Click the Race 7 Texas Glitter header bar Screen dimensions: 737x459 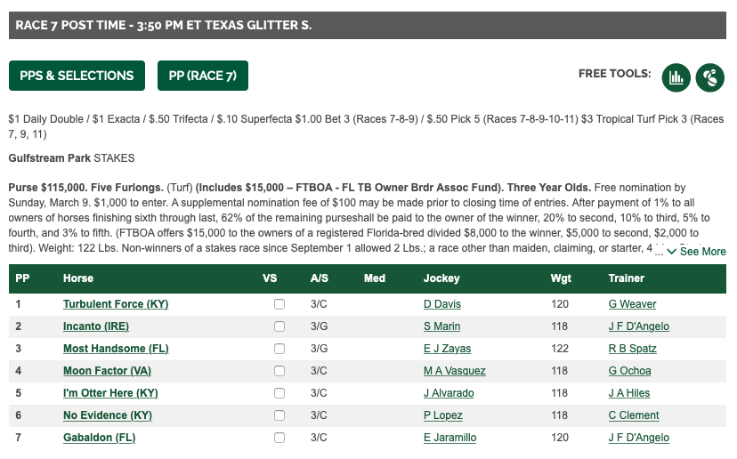pyautogui.click(x=368, y=26)
